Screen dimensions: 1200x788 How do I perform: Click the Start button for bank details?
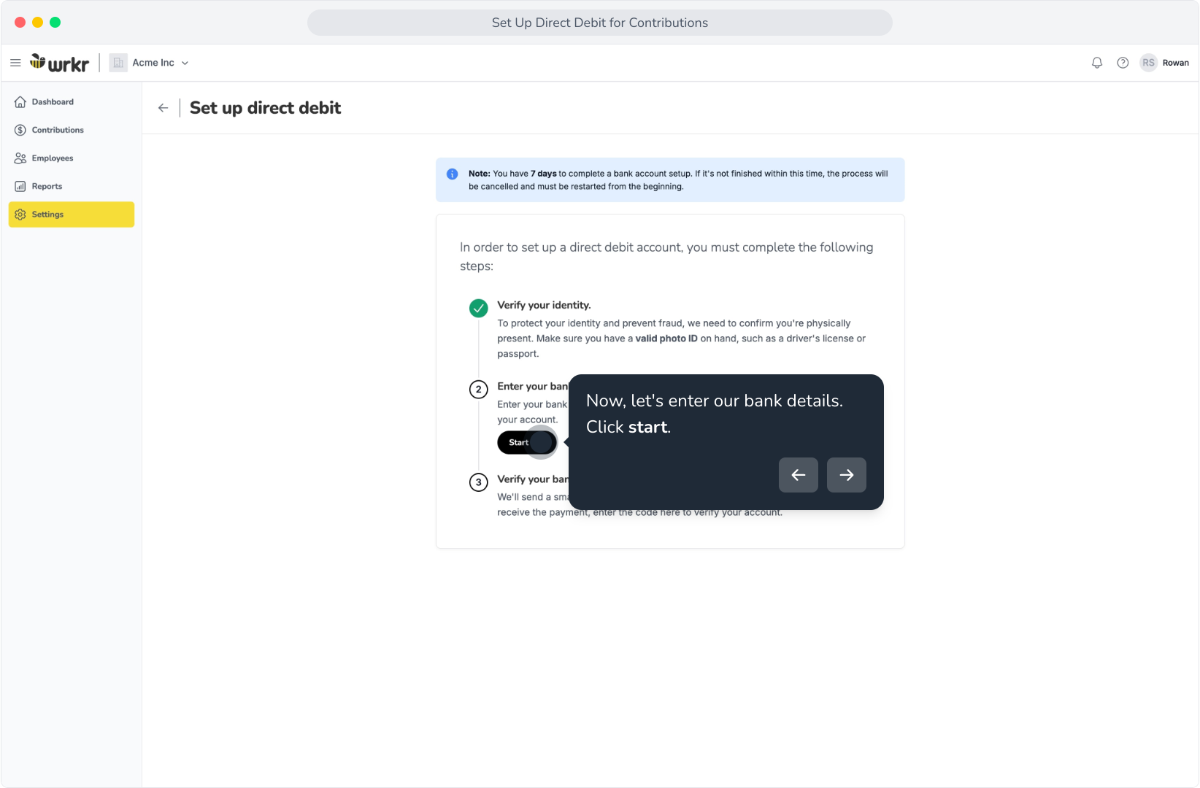[x=526, y=442]
